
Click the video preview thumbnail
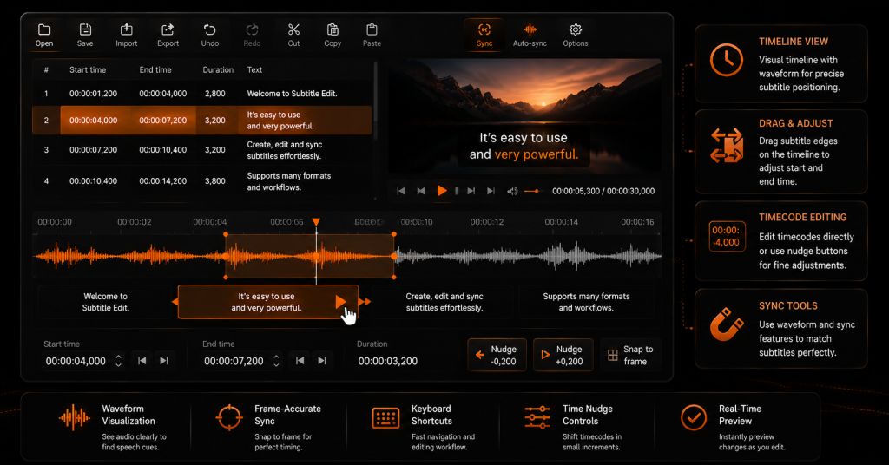524,116
